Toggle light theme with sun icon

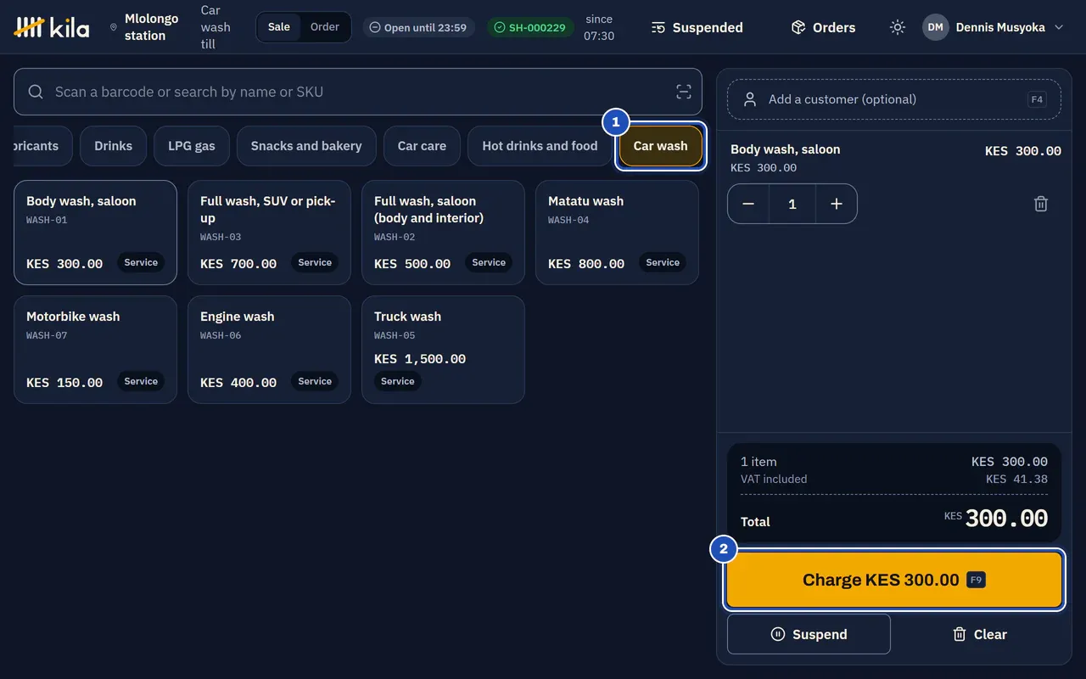897,27
